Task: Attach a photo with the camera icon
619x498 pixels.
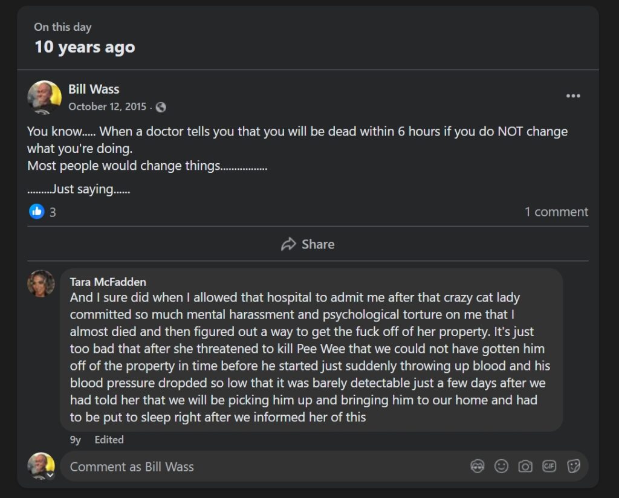Action: (x=525, y=467)
